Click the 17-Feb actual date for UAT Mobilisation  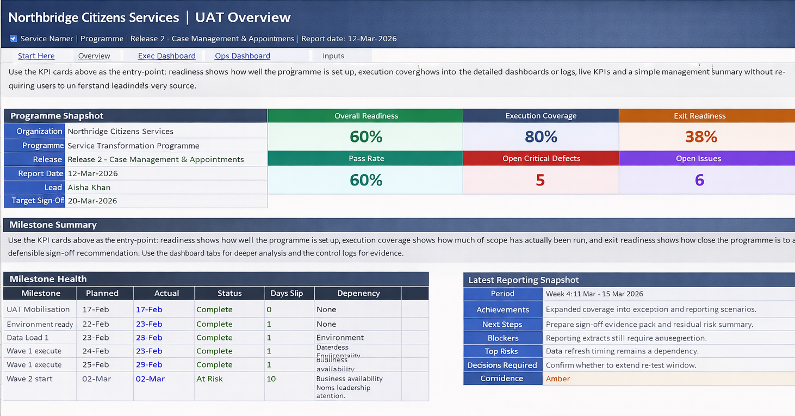pyautogui.click(x=164, y=309)
